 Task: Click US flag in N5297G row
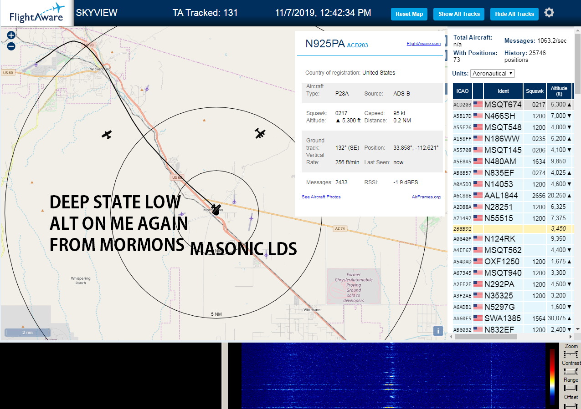tap(478, 307)
